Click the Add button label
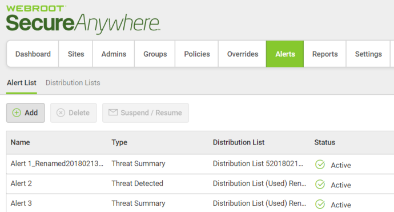The image size is (394, 212). point(31,113)
